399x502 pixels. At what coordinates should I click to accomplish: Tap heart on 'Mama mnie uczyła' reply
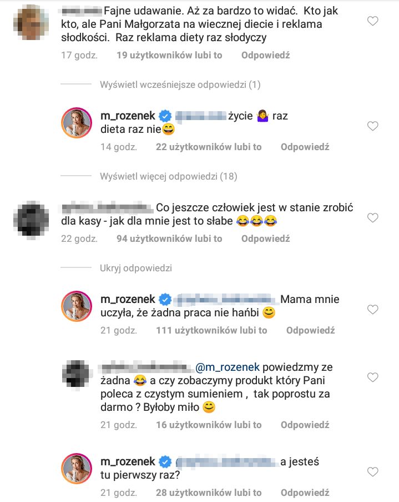373,309
